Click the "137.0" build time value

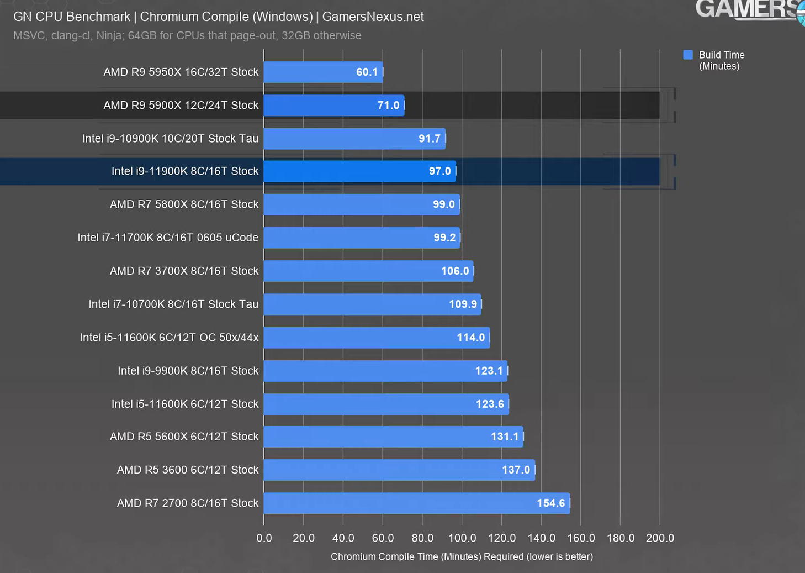click(516, 470)
